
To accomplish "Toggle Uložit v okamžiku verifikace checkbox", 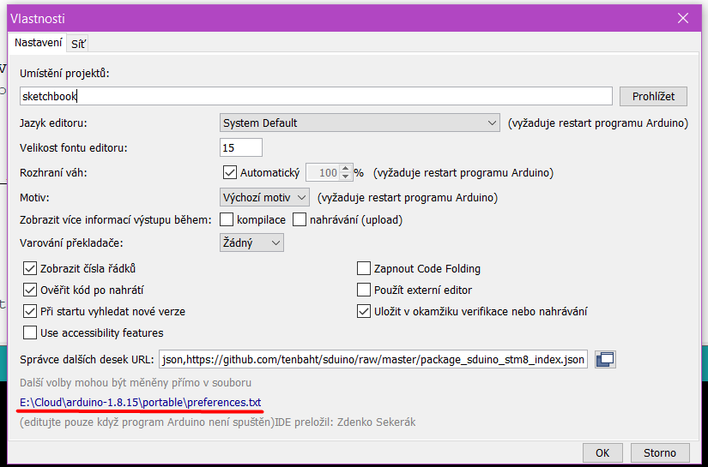I will point(364,311).
